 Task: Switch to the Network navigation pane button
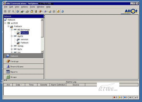click(24, 56)
